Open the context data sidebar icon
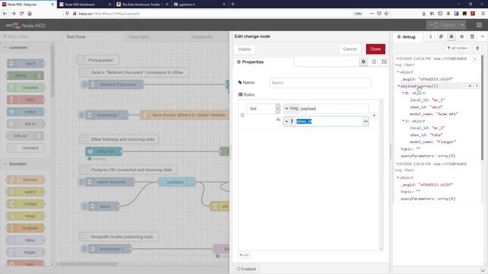 coord(472,37)
